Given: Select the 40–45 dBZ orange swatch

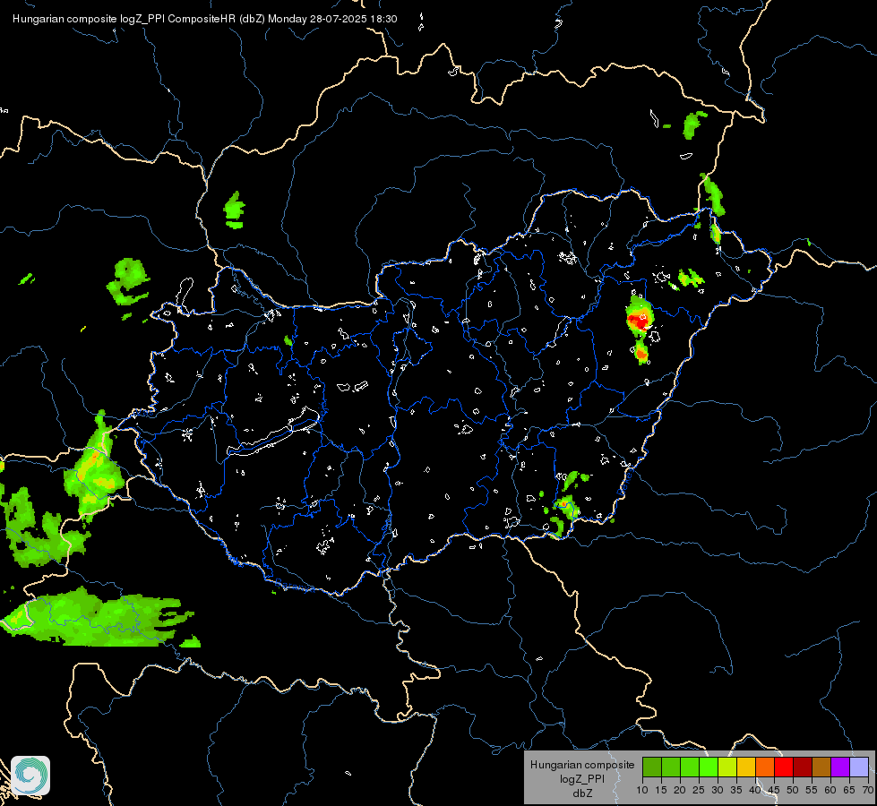Looking at the screenshot, I should 765,767.
